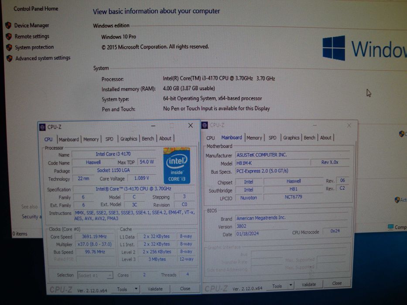Select Graphics tab in left CPU-Z window
Screen dimensions: 407x305
pyautogui.click(x=129, y=139)
